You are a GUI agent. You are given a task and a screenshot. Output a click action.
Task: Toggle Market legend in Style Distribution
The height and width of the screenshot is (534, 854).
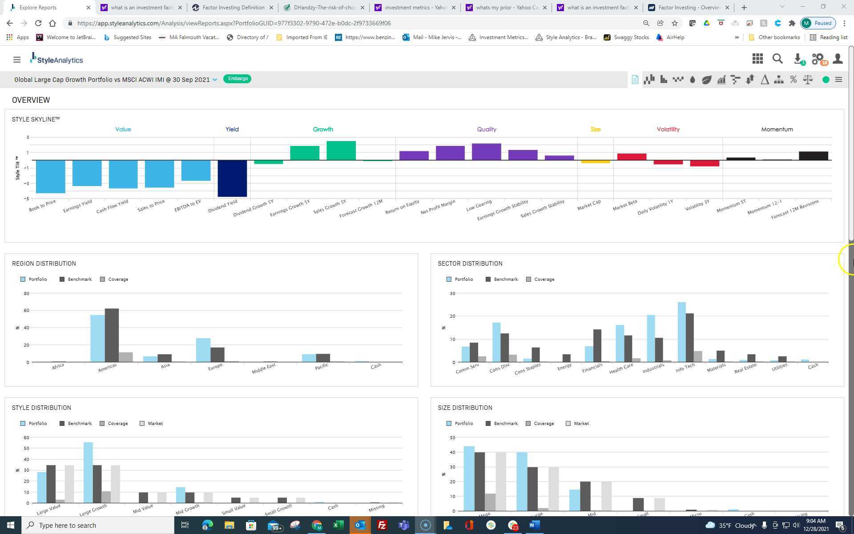coord(151,424)
